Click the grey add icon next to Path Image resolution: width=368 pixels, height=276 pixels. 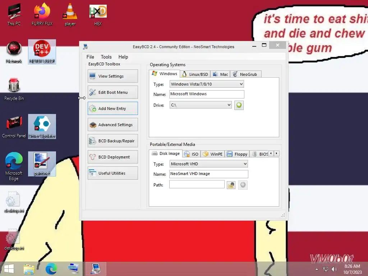pos(243,185)
